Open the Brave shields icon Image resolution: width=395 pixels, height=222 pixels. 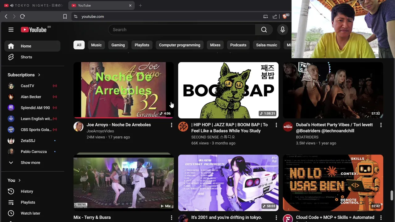pyautogui.click(x=285, y=16)
